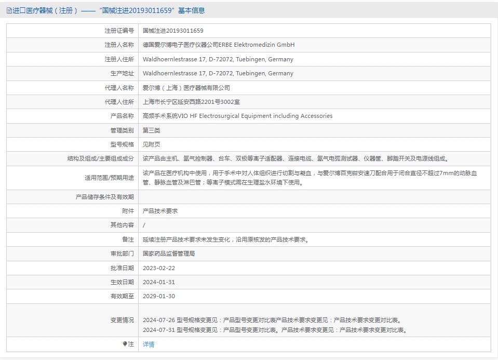Click the 国家药品监督管理局 approval department
This screenshot has height=360, width=498.
(x=169, y=254)
